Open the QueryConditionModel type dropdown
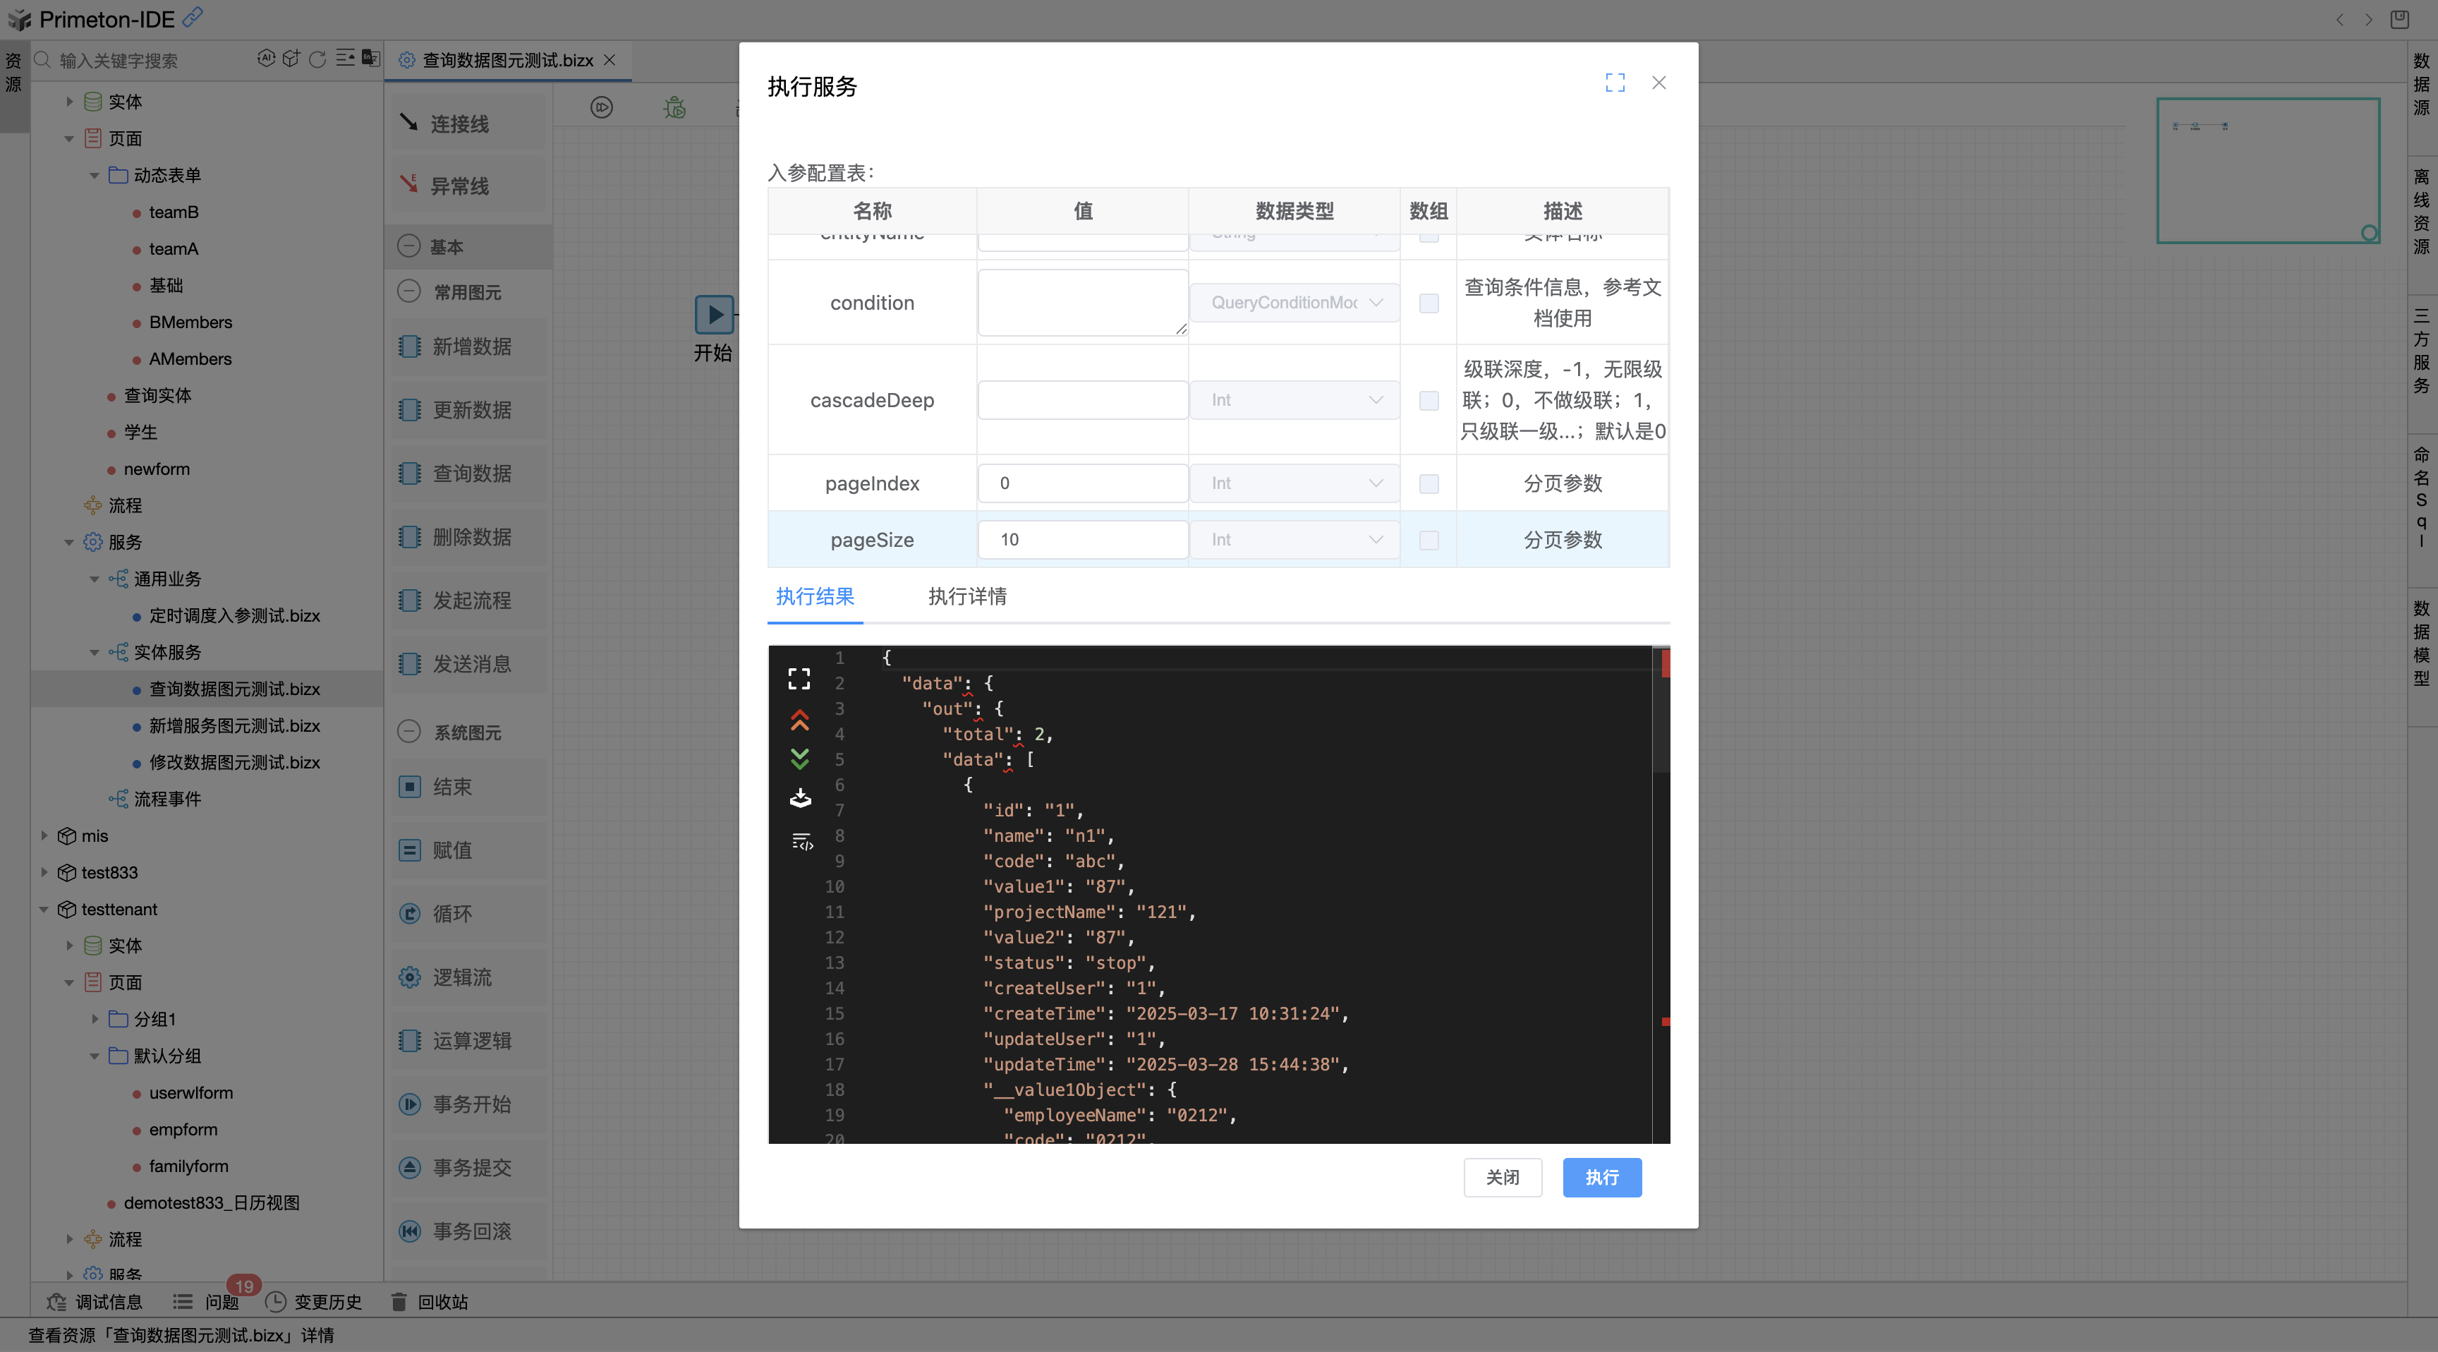 coord(1294,303)
